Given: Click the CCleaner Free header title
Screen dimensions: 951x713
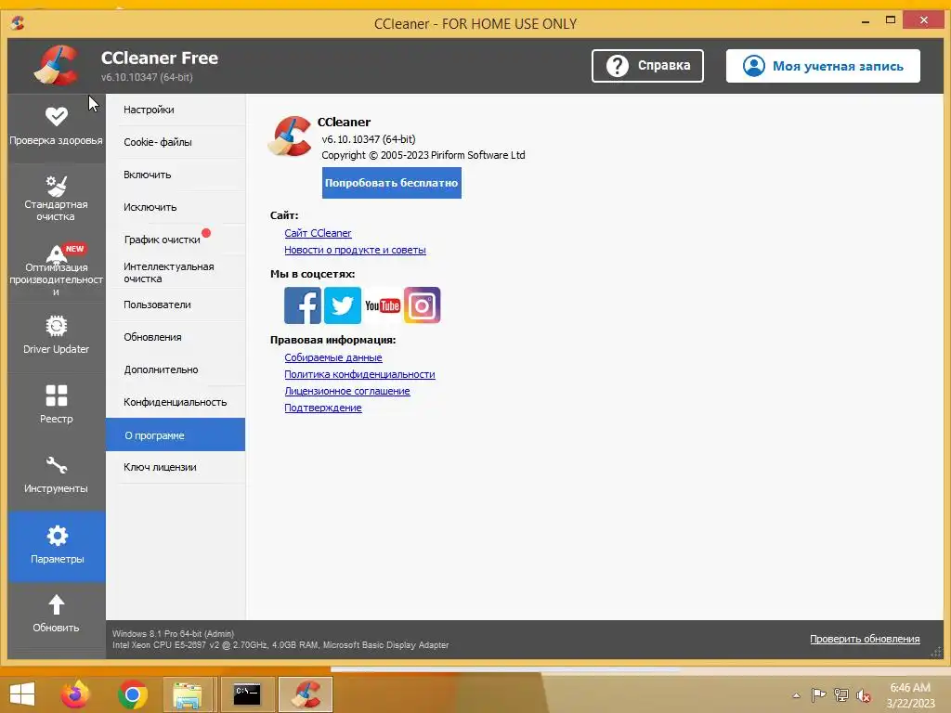Looking at the screenshot, I should tap(160, 58).
